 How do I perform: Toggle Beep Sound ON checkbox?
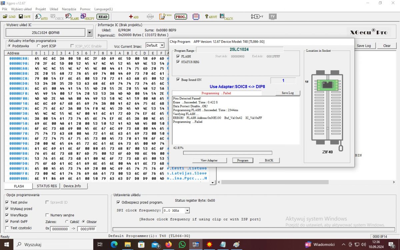(178, 80)
